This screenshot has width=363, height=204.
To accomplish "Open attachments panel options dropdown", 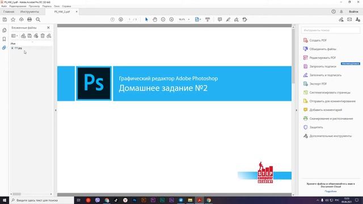I will tap(15, 36).
